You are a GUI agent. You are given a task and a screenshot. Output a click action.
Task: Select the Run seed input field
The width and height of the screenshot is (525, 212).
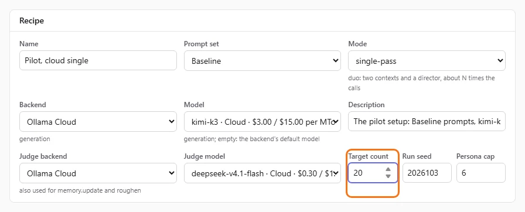(x=427, y=173)
